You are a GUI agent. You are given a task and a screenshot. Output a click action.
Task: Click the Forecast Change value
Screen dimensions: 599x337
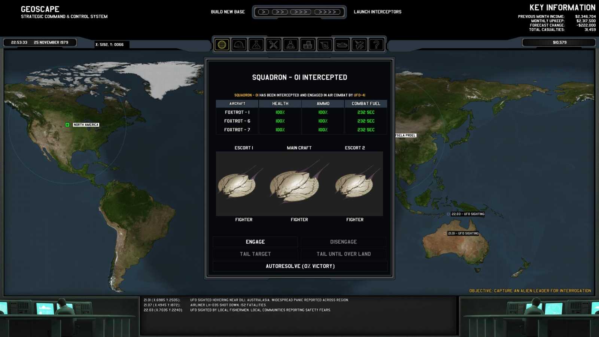tap(586, 25)
